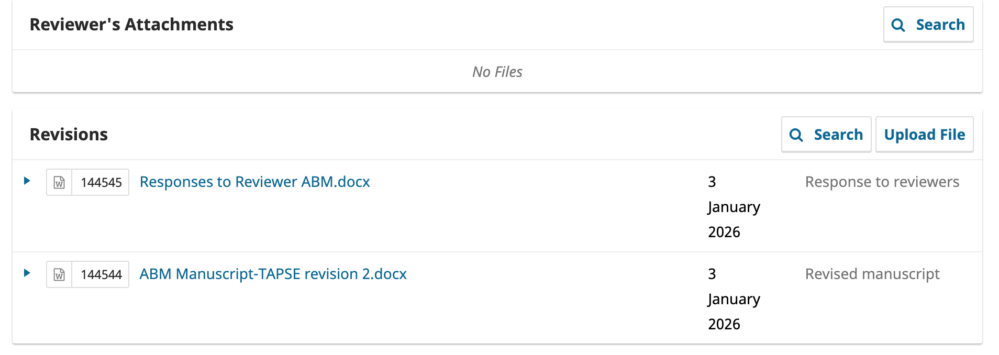Click the "Response to reviewers" file type label

882,182
